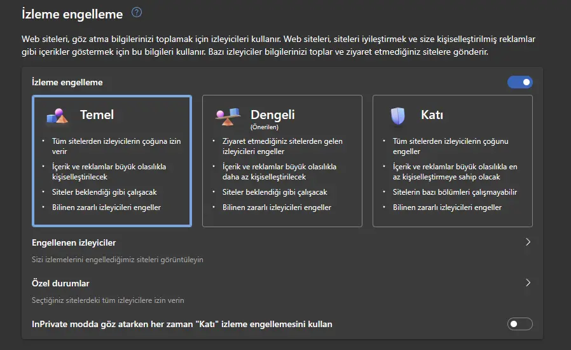571x350 pixels.
Task: Click the 'Sitelerin bazı bölümleri çalışmayabilir' bullet
Action: 455,192
